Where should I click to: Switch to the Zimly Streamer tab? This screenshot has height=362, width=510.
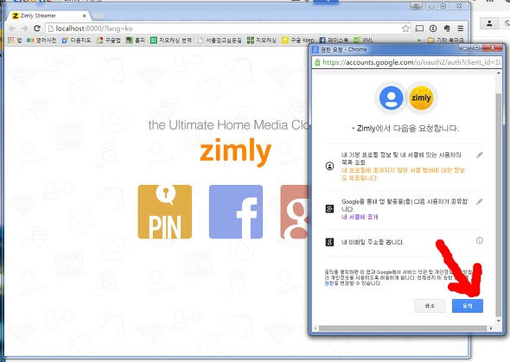[48, 16]
